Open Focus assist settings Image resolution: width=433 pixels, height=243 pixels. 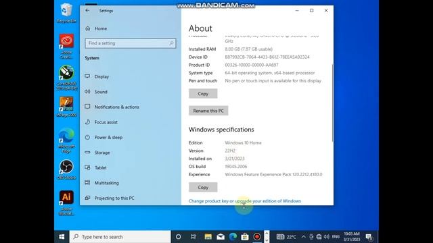click(106, 122)
